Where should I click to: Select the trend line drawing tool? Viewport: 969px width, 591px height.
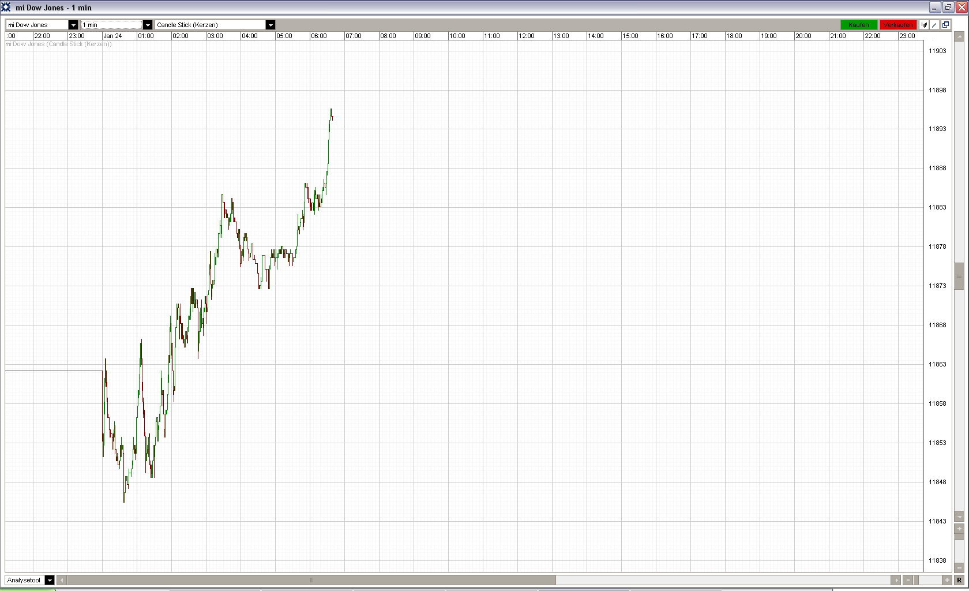click(x=934, y=25)
